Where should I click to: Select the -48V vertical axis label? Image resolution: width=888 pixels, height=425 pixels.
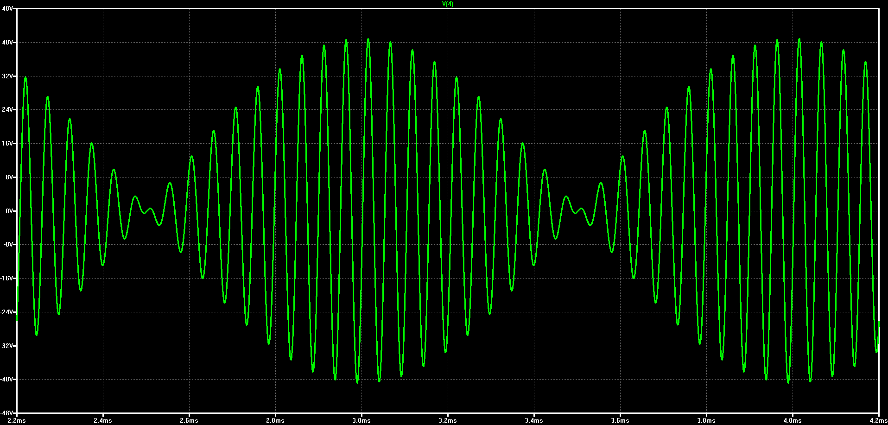tap(7, 413)
